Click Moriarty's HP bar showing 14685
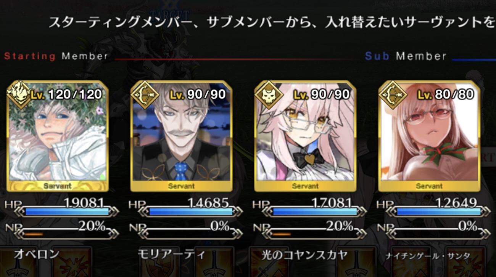Image resolution: width=496 pixels, height=277 pixels. [x=190, y=211]
